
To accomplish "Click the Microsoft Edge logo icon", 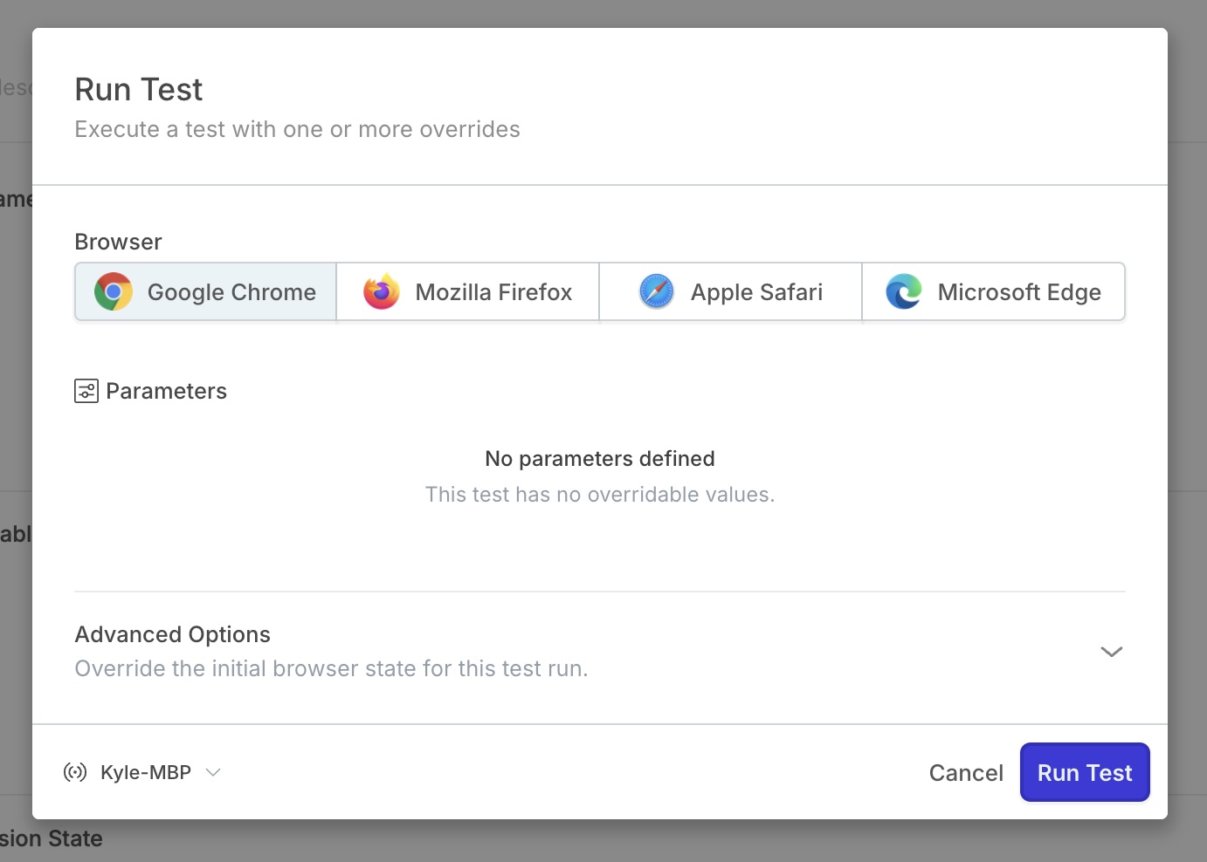I will [903, 291].
